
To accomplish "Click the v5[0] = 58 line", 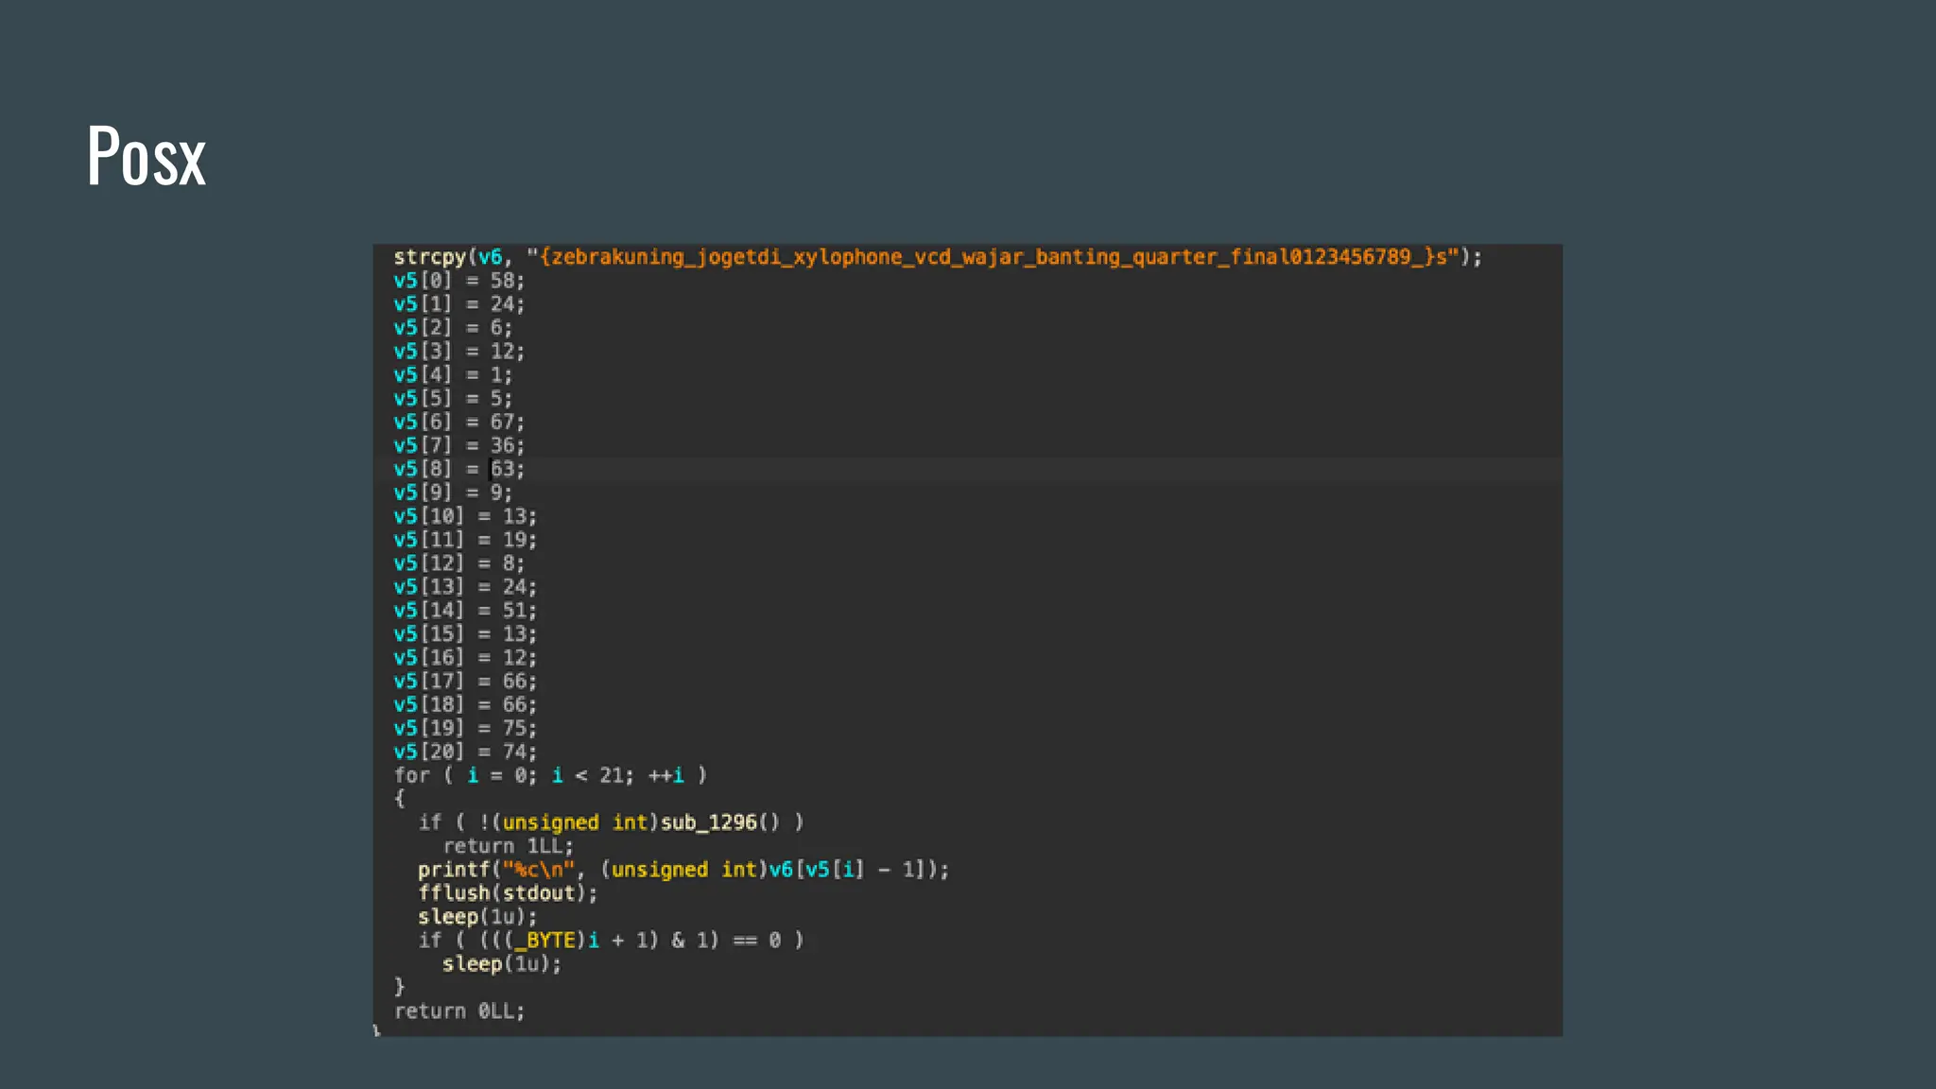I will [x=458, y=281].
